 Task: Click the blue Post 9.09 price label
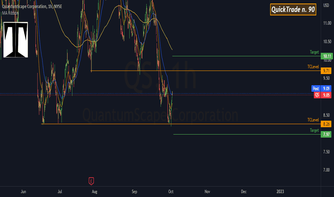321,88
